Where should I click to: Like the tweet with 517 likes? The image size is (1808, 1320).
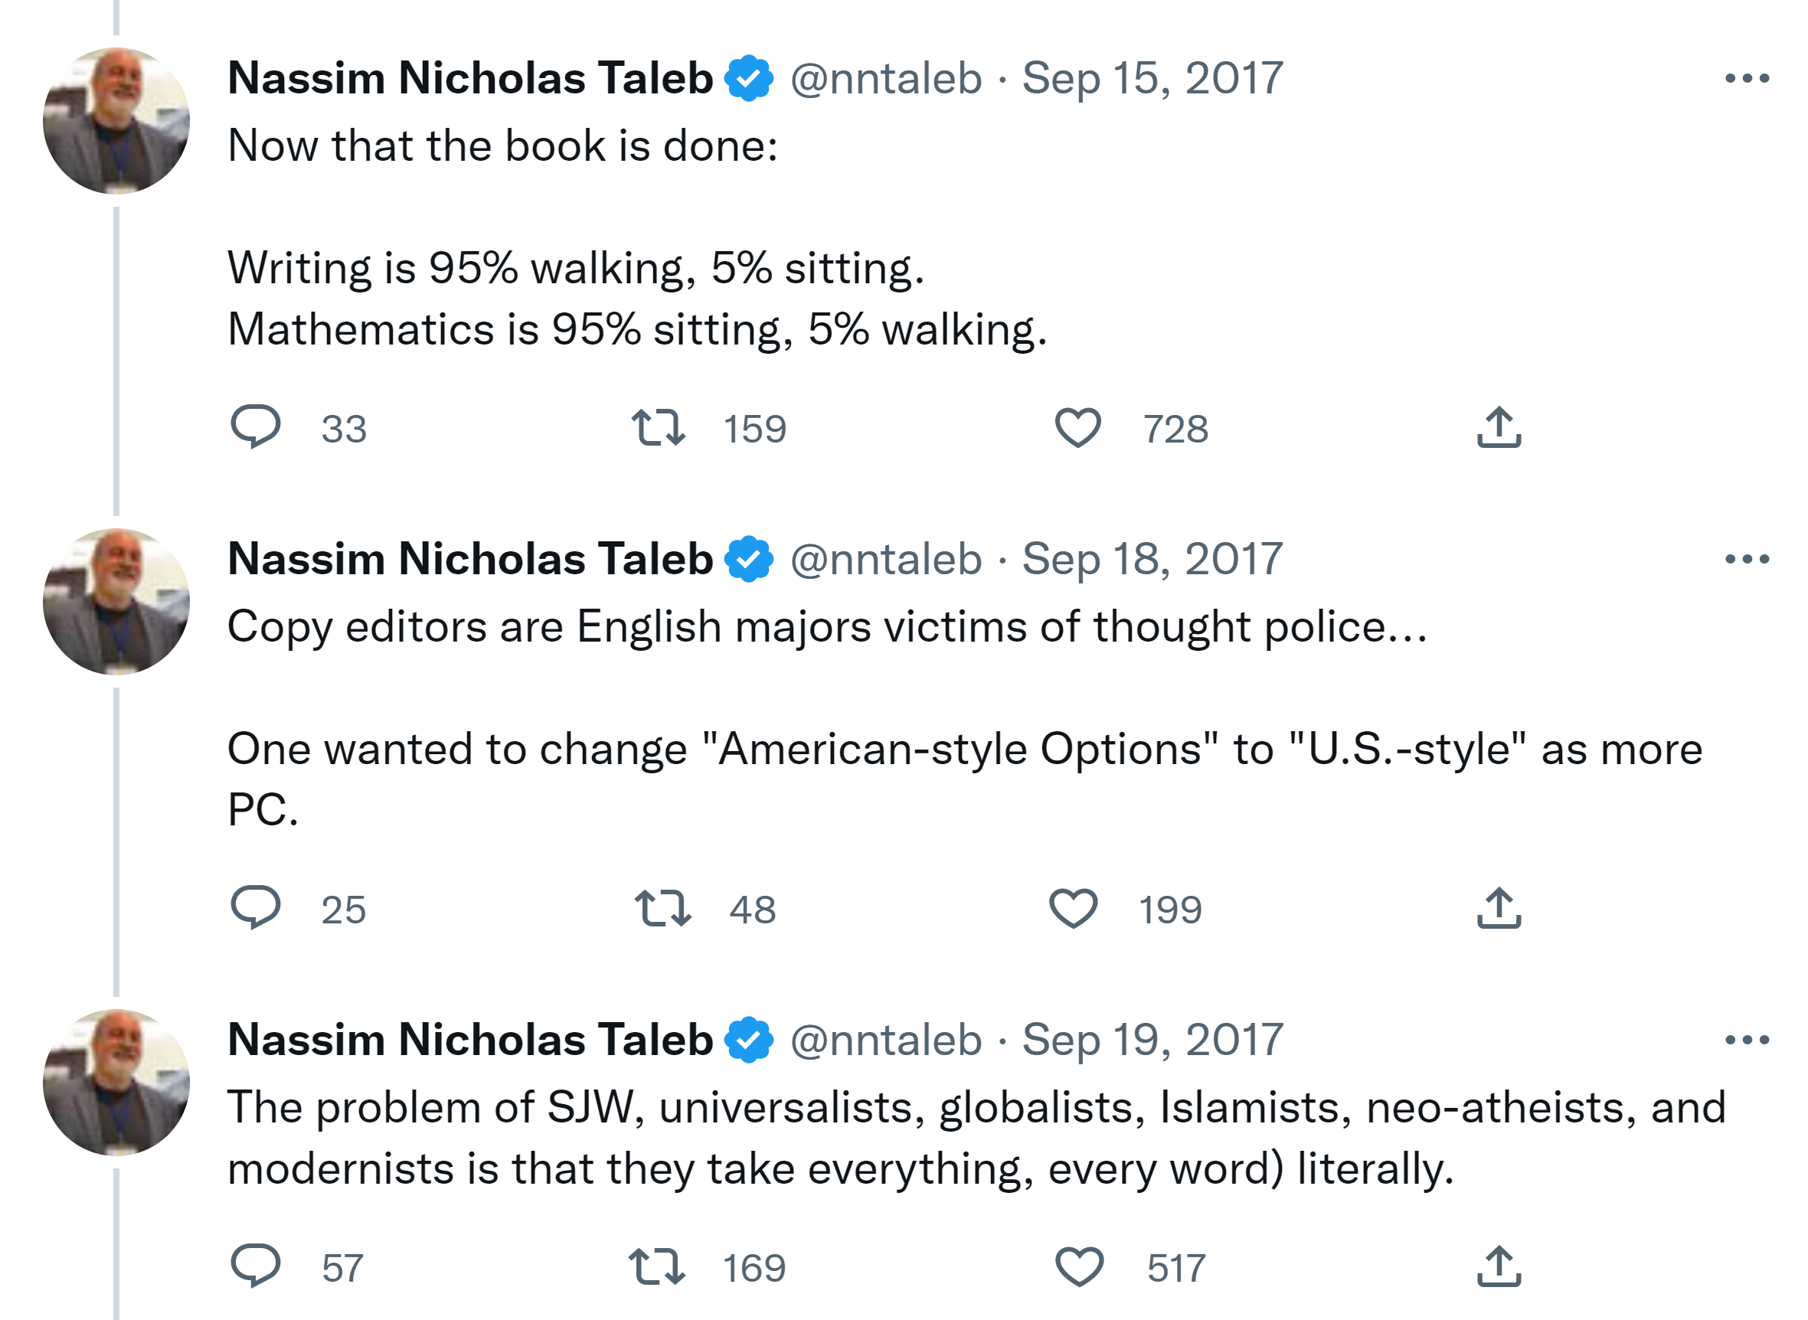[1078, 1266]
